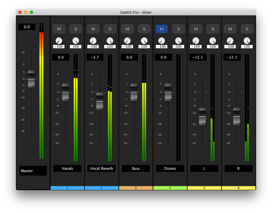The width and height of the screenshot is (272, 213).
Task: Click Vocal Reverb right pan knob
Action: (110, 41)
